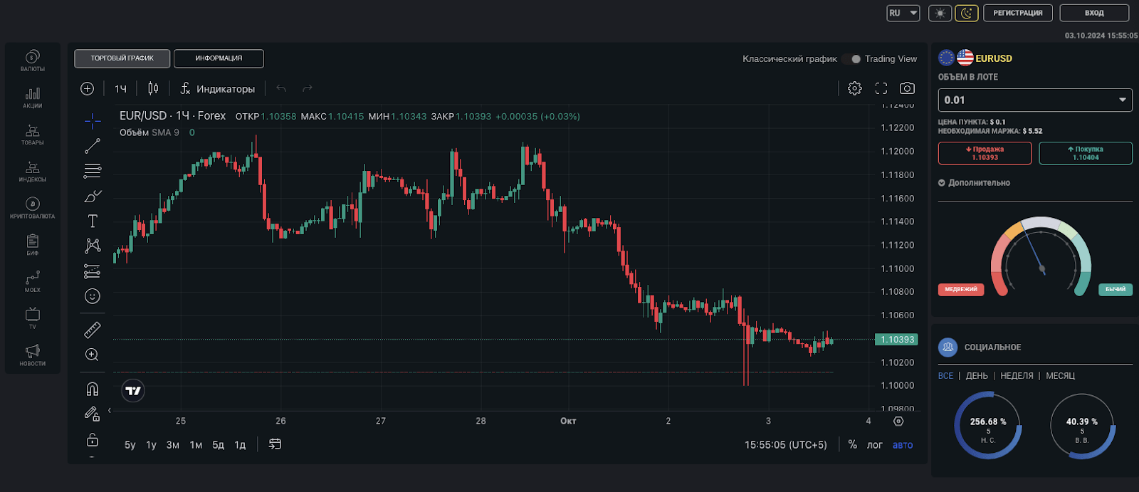
Task: Toggle logarithmic scale лог
Action: click(874, 445)
